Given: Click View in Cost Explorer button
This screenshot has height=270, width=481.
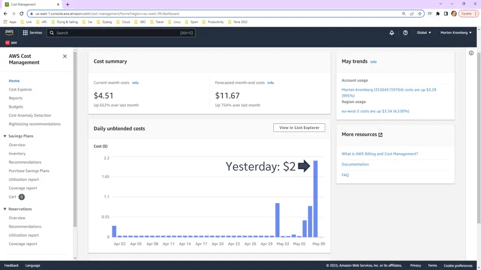Looking at the screenshot, I should pyautogui.click(x=299, y=127).
